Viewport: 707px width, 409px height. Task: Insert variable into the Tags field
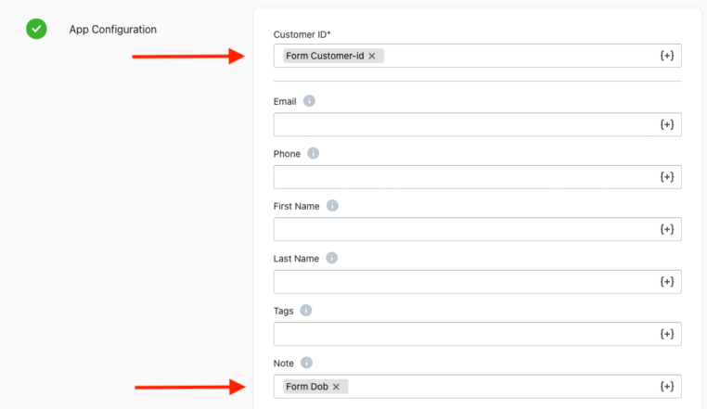click(x=667, y=334)
